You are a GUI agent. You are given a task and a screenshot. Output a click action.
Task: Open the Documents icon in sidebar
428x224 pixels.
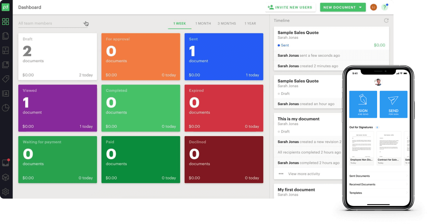click(x=5, y=36)
